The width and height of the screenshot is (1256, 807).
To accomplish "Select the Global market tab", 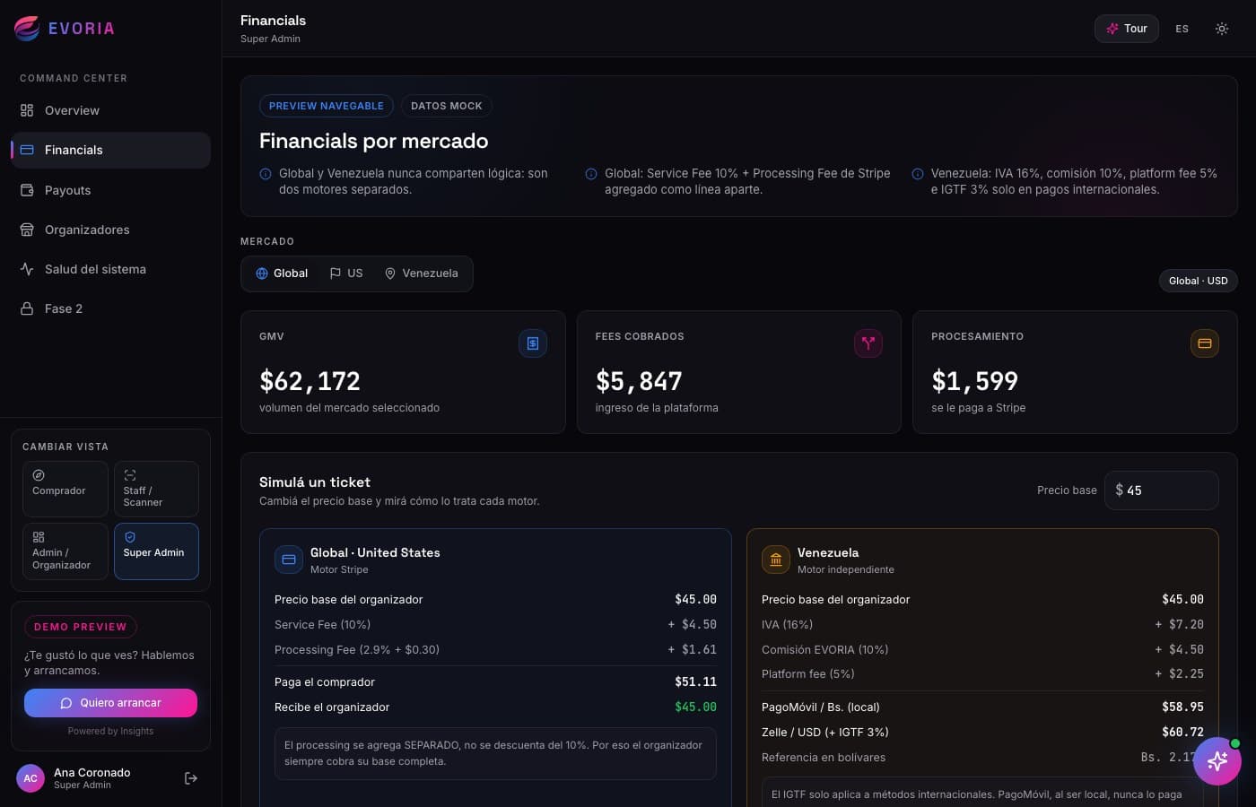I will pos(282,273).
